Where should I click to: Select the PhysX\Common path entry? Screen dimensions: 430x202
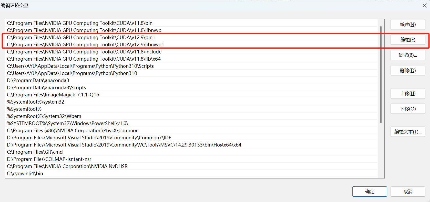tap(191, 130)
